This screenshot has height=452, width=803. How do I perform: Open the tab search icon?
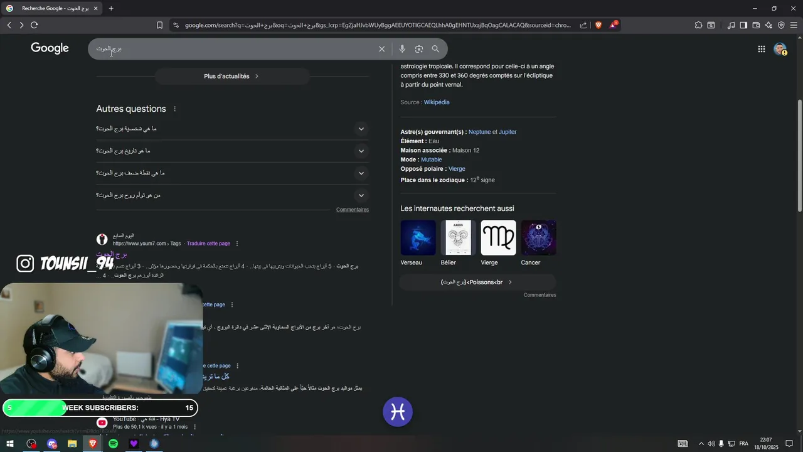pyautogui.click(x=711, y=25)
